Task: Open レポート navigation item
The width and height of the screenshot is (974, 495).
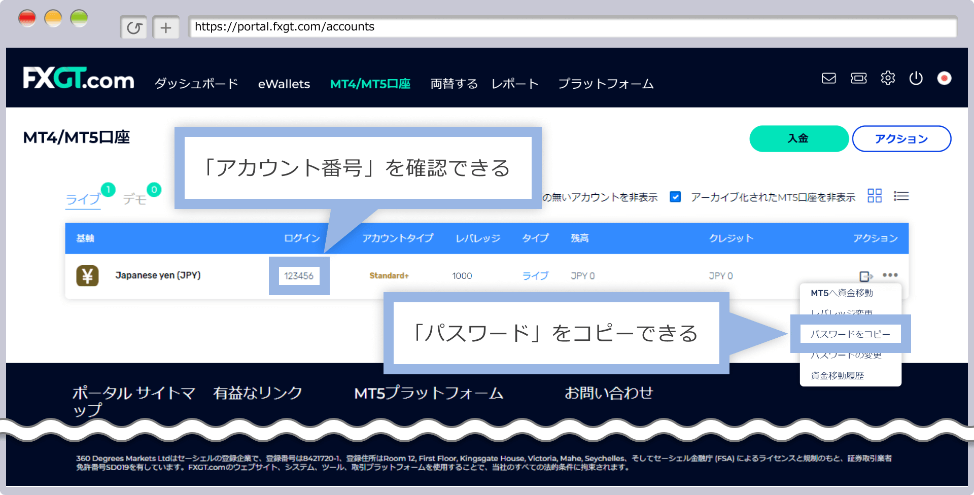Action: 515,84
